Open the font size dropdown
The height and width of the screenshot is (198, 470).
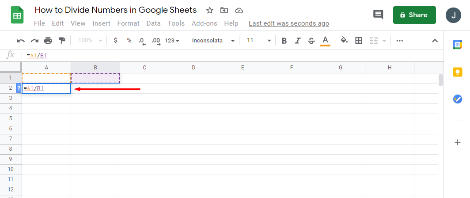[259, 41]
